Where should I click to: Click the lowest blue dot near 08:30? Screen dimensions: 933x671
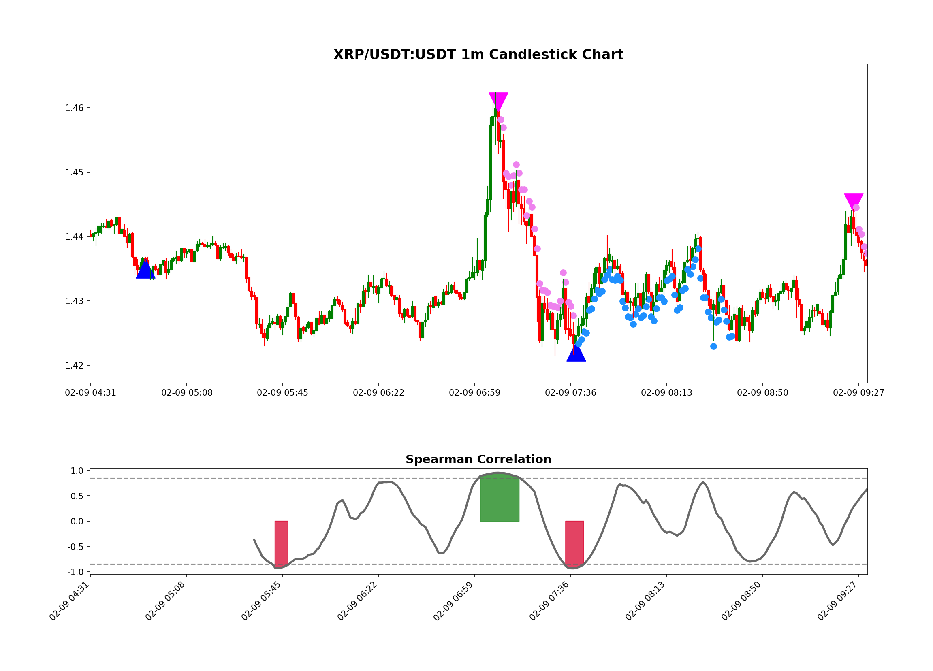[713, 347]
